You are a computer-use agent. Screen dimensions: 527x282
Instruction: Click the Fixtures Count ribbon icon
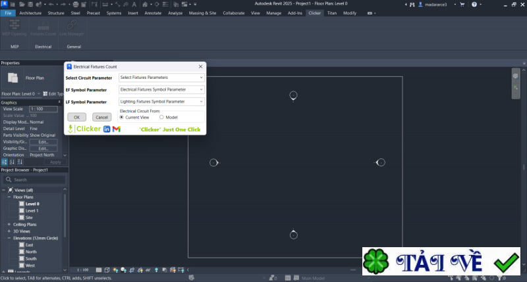point(43,26)
